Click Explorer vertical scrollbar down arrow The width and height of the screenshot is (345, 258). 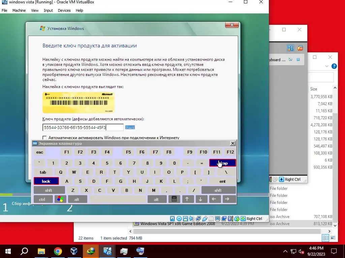[x=335, y=225]
